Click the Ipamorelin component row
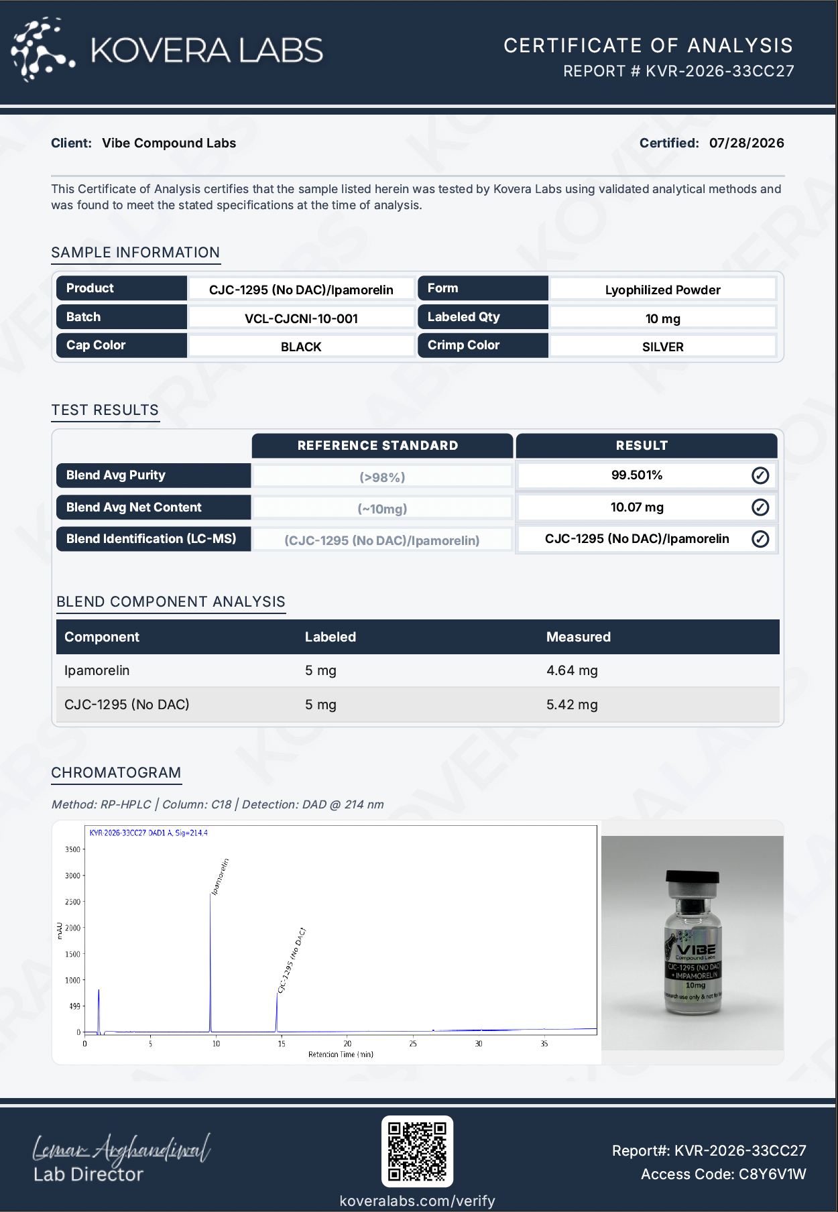 [x=418, y=670]
